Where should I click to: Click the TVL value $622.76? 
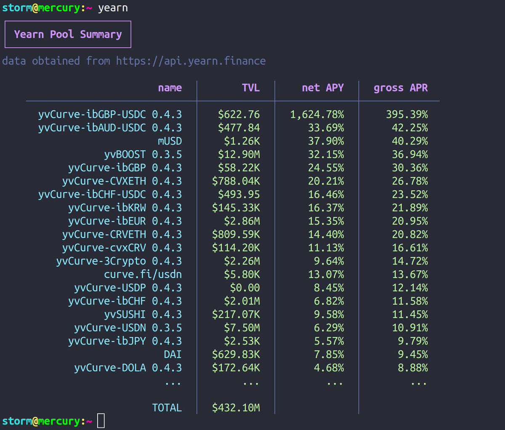(239, 115)
